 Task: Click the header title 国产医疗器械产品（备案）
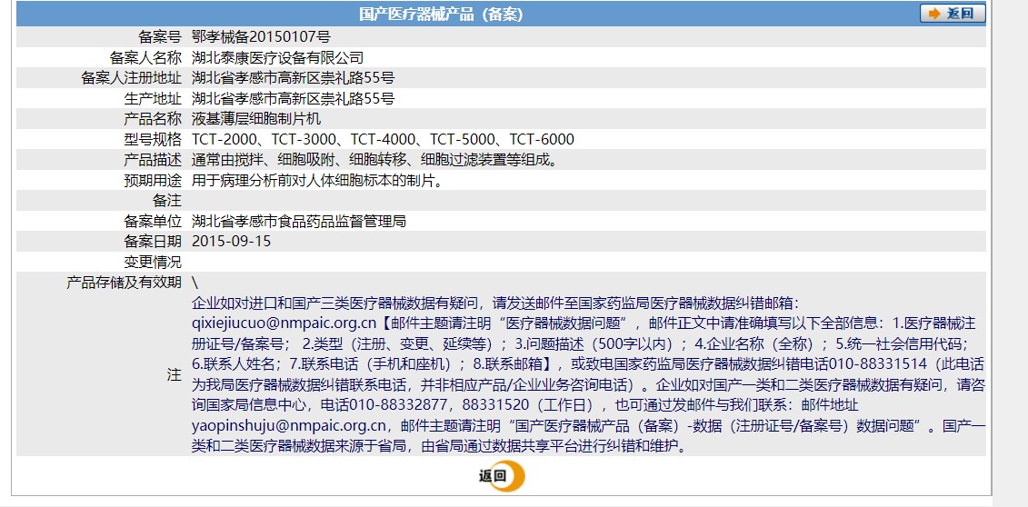(441, 15)
